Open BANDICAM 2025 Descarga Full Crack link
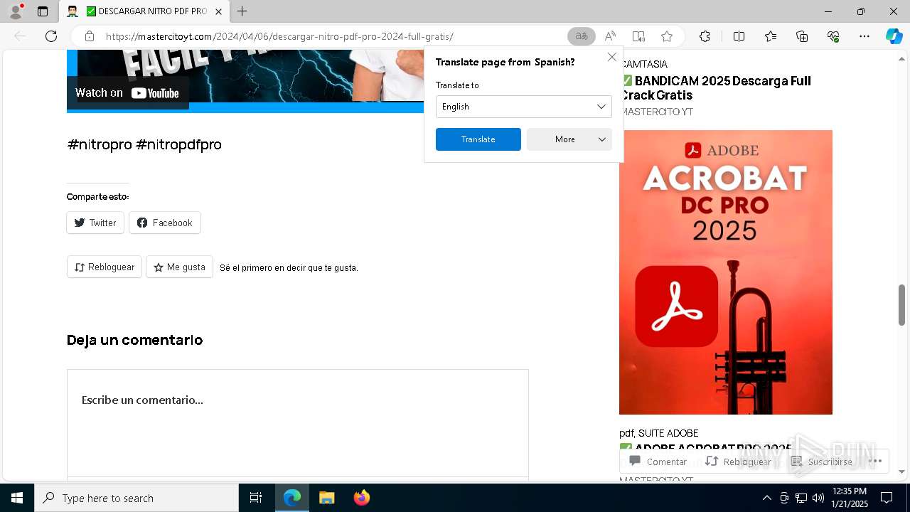 716,88
